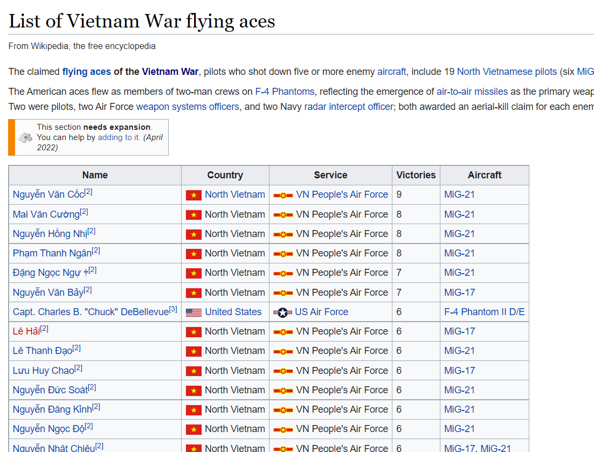Viewport: 594px width, 452px height.
Task: Click the air force emblem in Lưu Huy Chao row
Action: tap(283, 371)
